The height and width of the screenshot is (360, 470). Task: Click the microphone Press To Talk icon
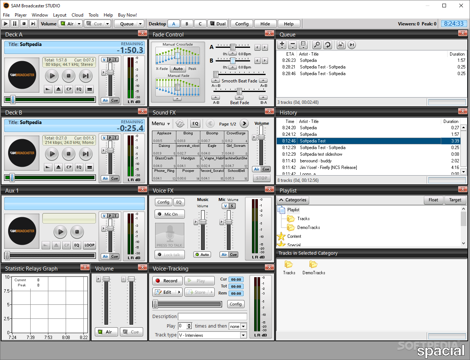pos(170,236)
